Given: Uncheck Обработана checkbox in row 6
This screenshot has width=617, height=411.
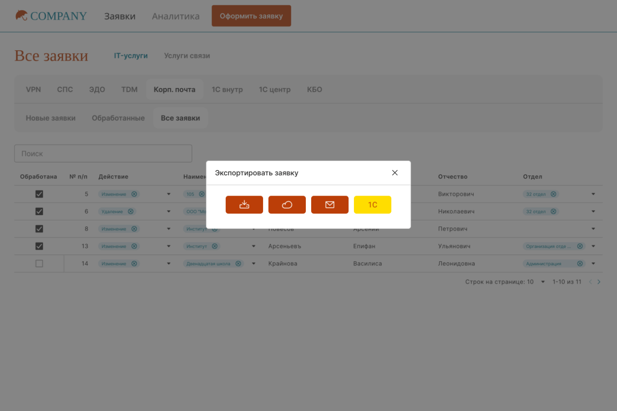Looking at the screenshot, I should pos(39,211).
